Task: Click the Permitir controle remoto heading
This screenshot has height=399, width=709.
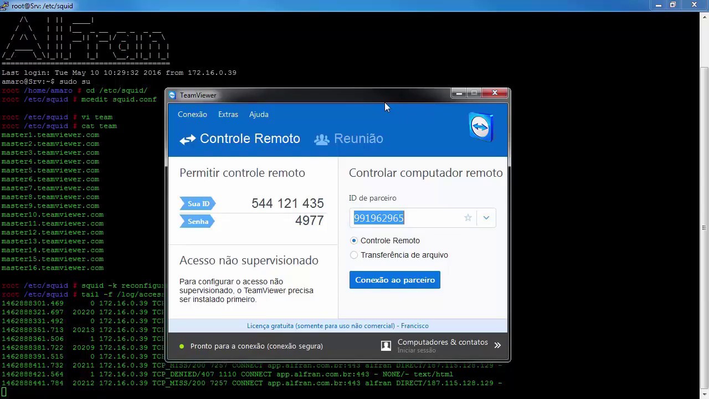Action: click(242, 173)
